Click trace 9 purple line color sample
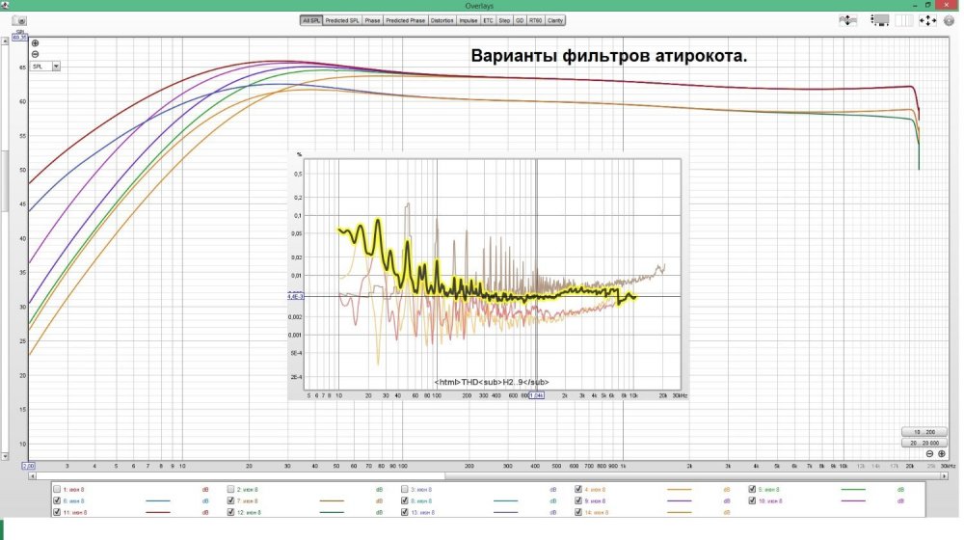This screenshot has width=964, height=540. [x=679, y=500]
